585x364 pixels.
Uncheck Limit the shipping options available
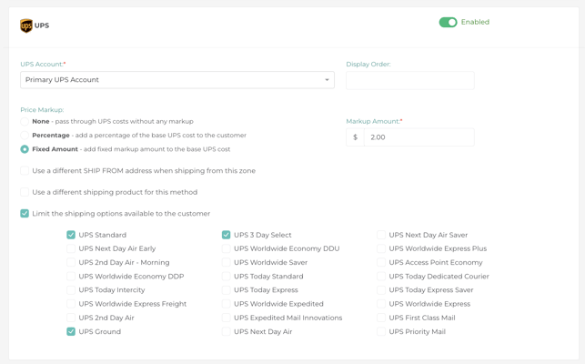[x=25, y=214]
